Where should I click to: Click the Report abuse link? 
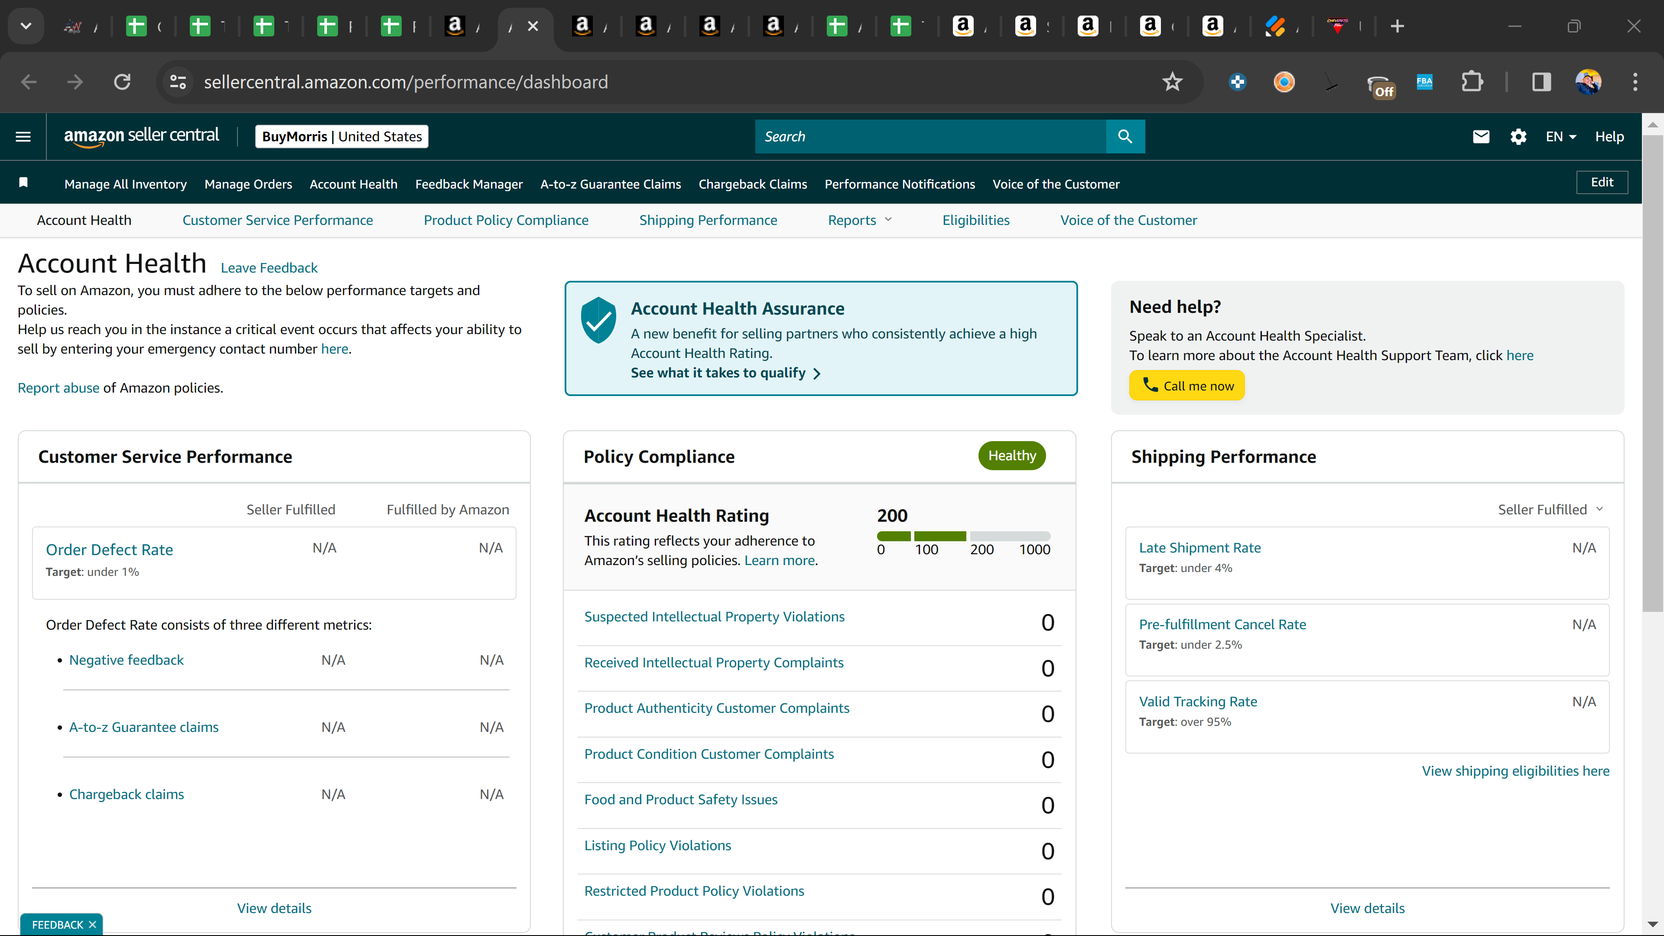pyautogui.click(x=58, y=387)
